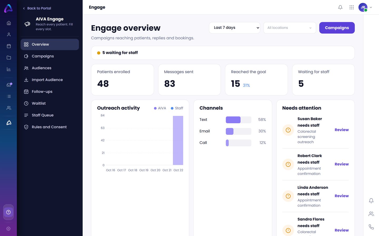Review Linda Anderson's item
Viewport: 379px width, 236px height.
click(x=342, y=196)
